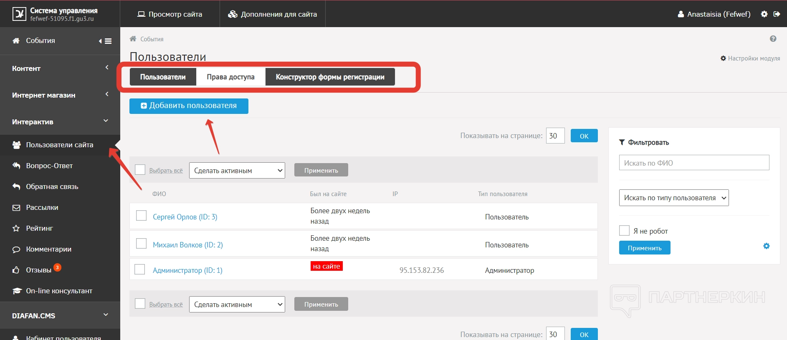Open the top Сделать активным dropdown

tap(237, 171)
